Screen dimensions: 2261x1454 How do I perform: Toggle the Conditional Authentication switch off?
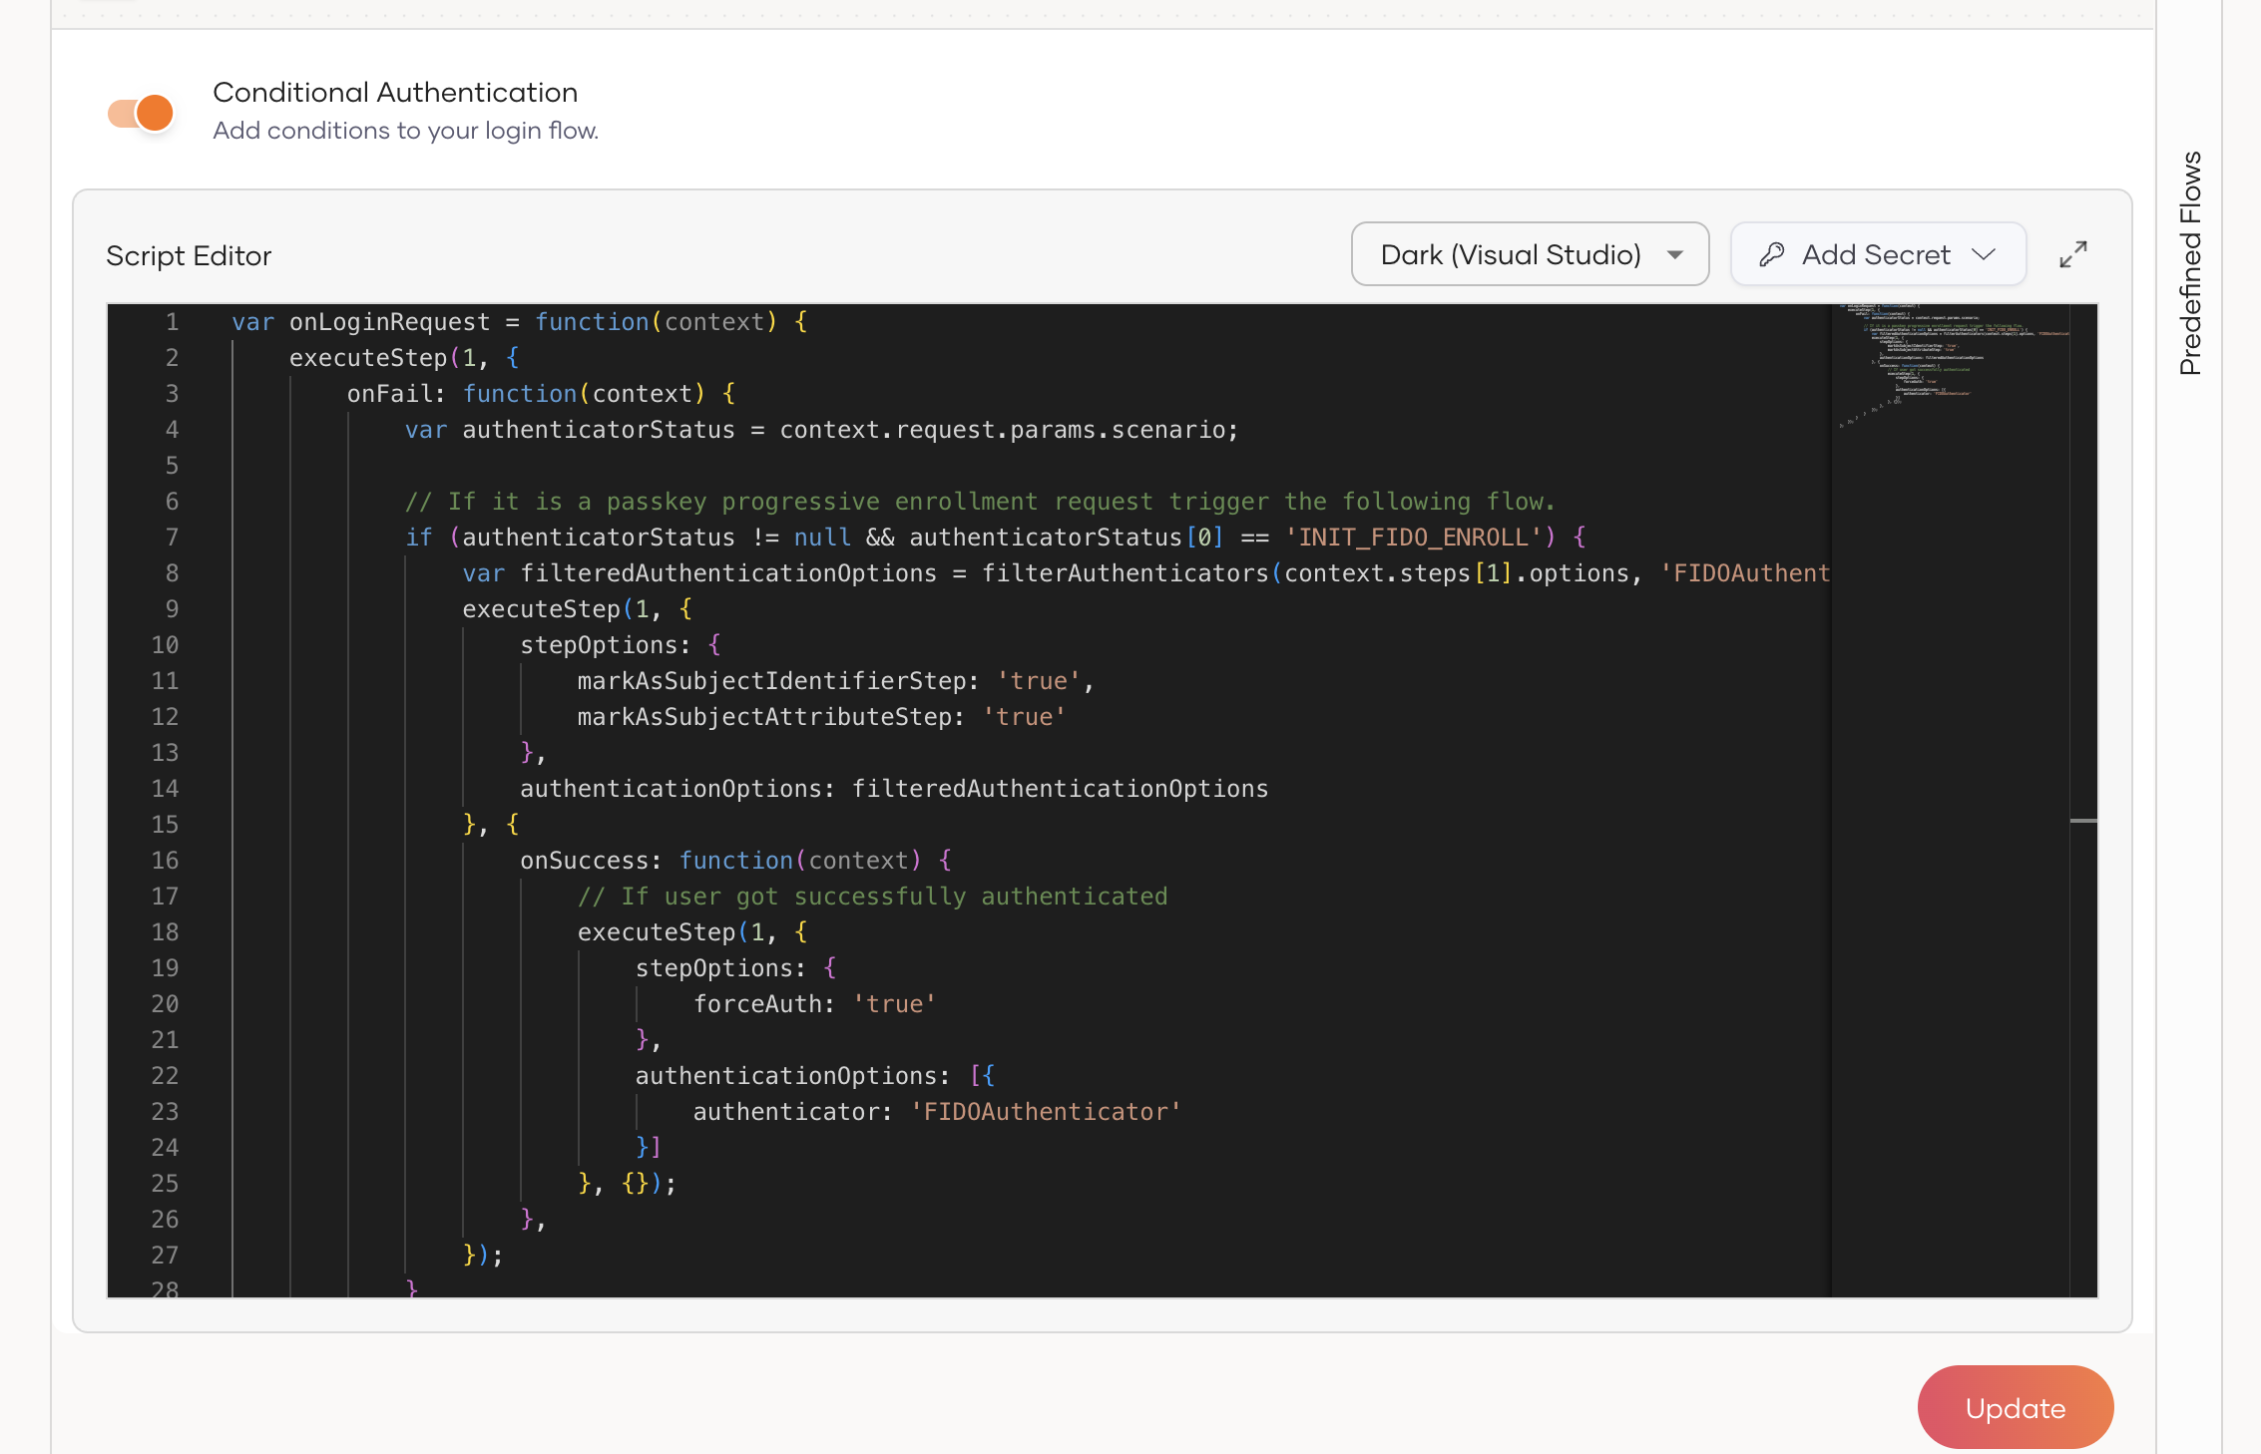click(141, 113)
